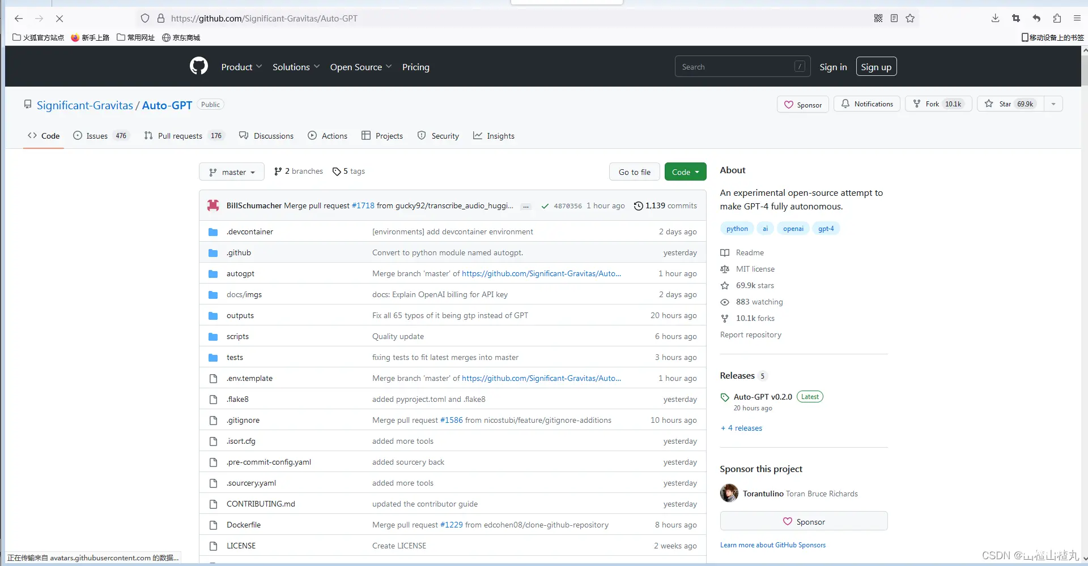Click the gpt-4 topic tag
The image size is (1088, 566).
click(x=826, y=229)
